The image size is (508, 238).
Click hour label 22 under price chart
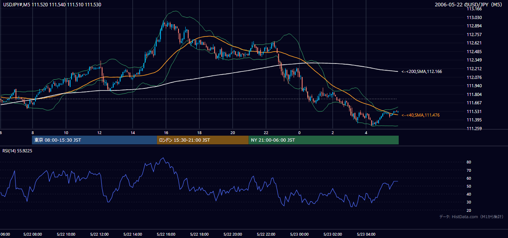[x=266, y=132]
